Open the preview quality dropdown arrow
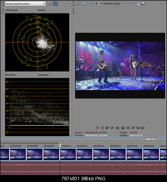The width and height of the screenshot is (167, 182). coord(123,3)
